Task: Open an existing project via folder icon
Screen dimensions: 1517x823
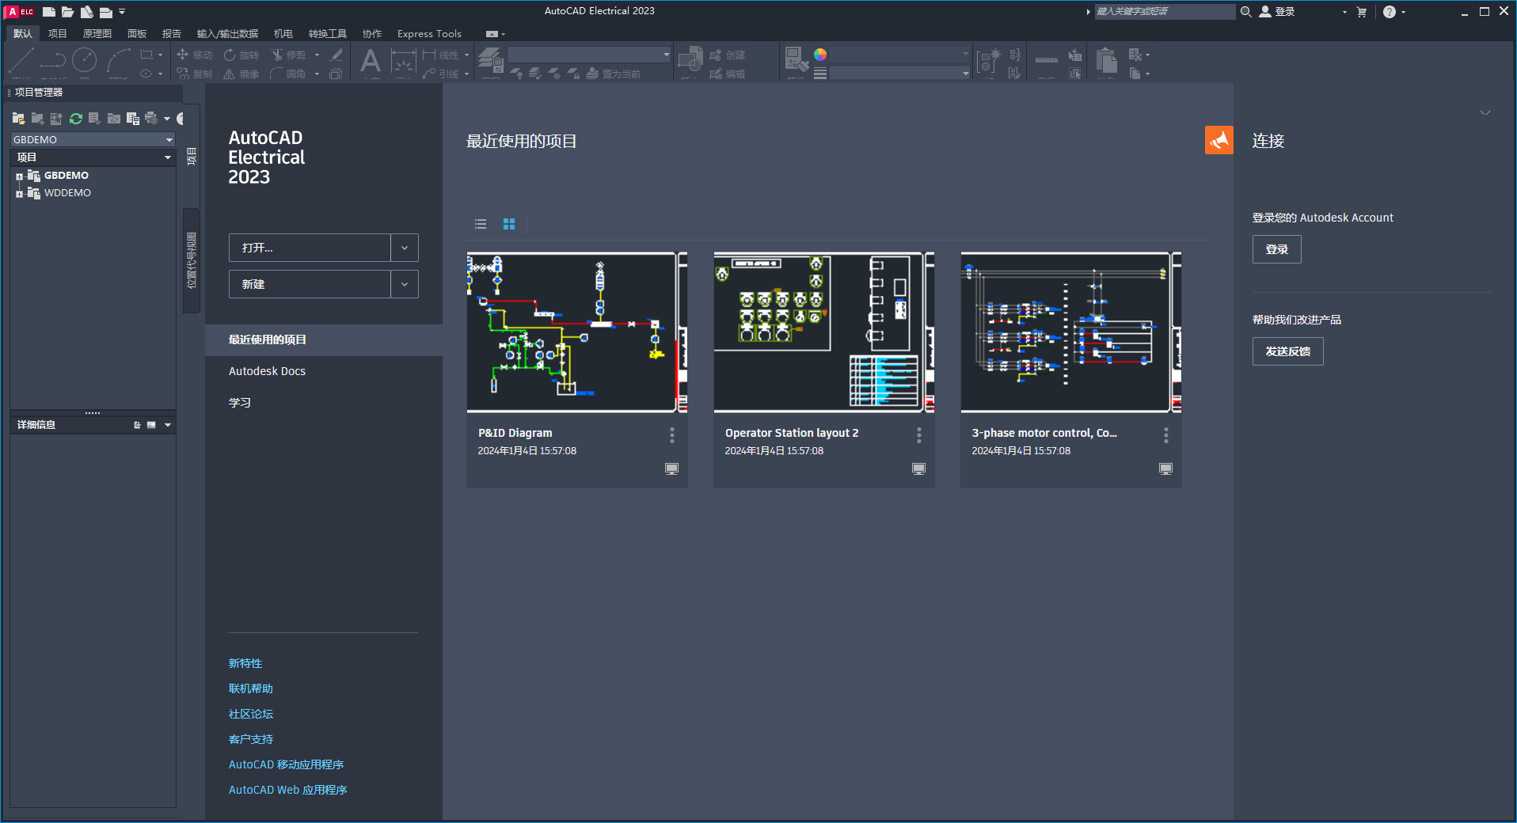Action: coord(18,118)
